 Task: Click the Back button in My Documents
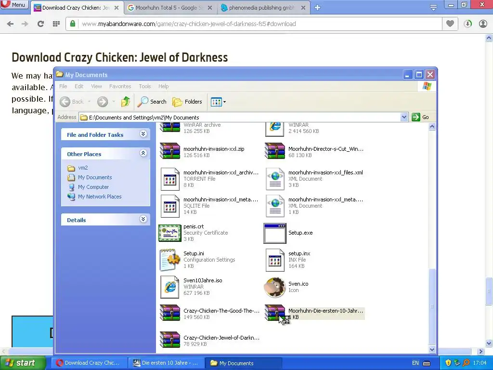72,102
